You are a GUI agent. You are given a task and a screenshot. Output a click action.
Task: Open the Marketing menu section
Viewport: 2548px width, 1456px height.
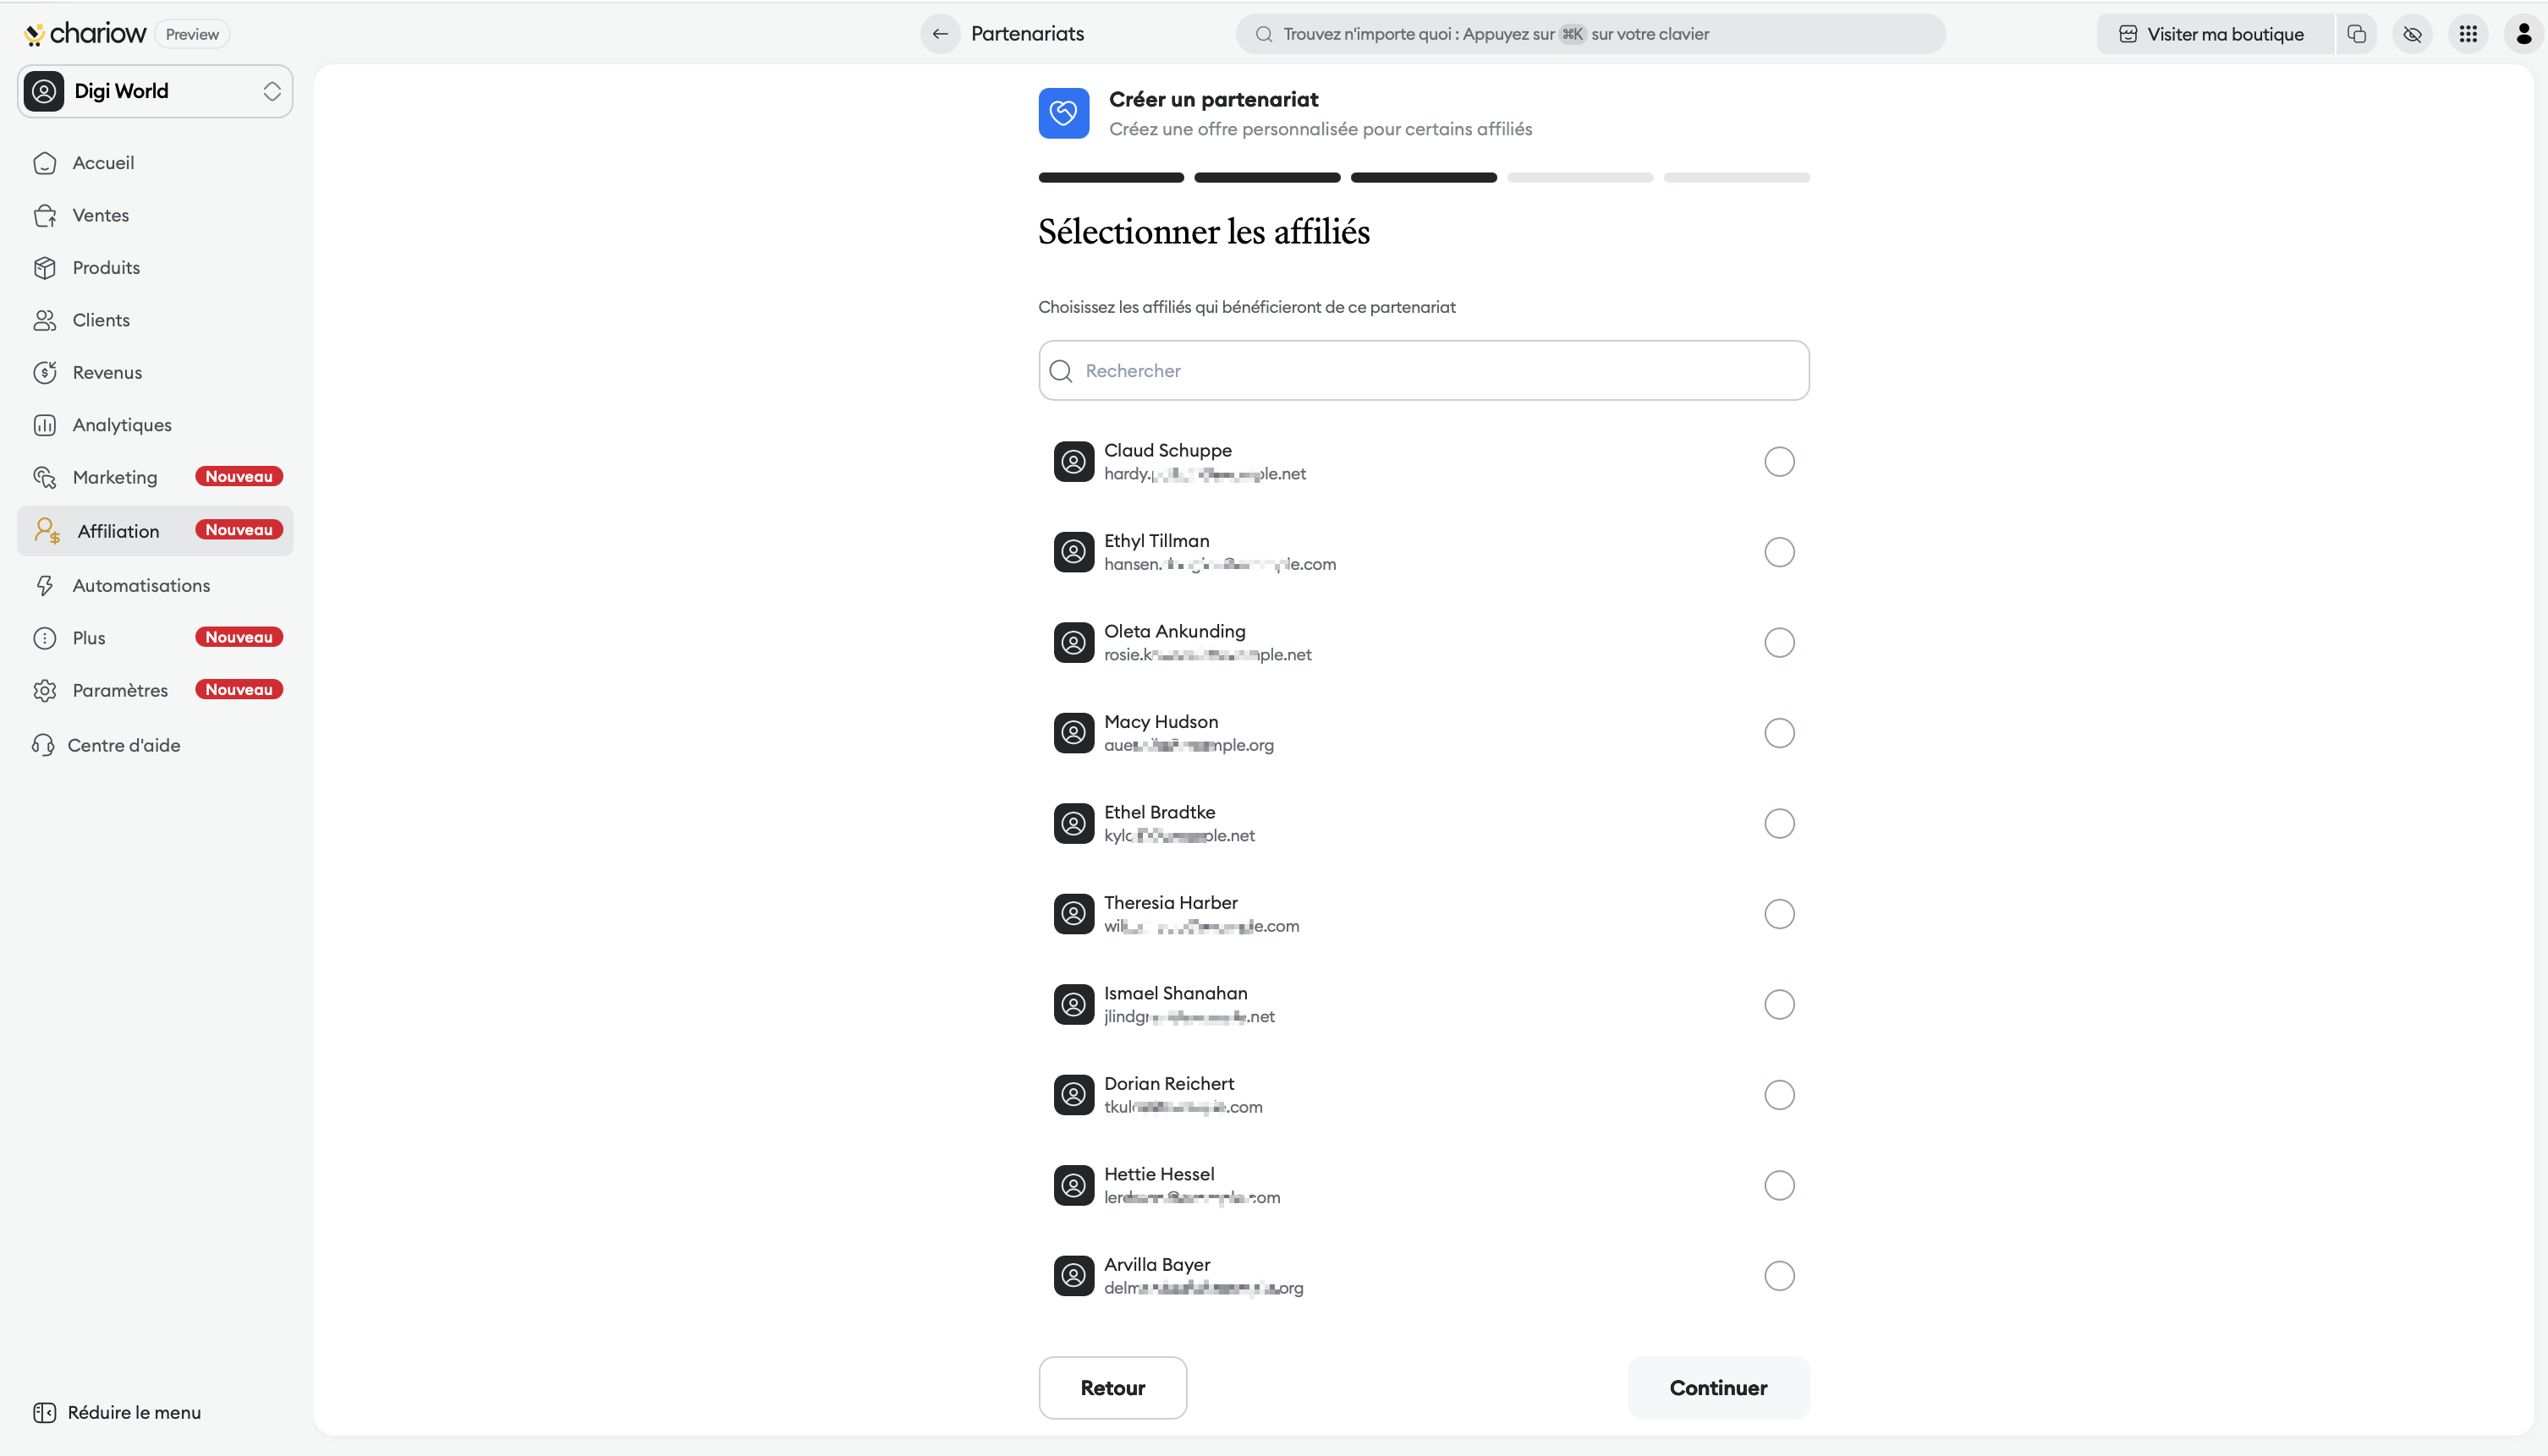[x=115, y=477]
